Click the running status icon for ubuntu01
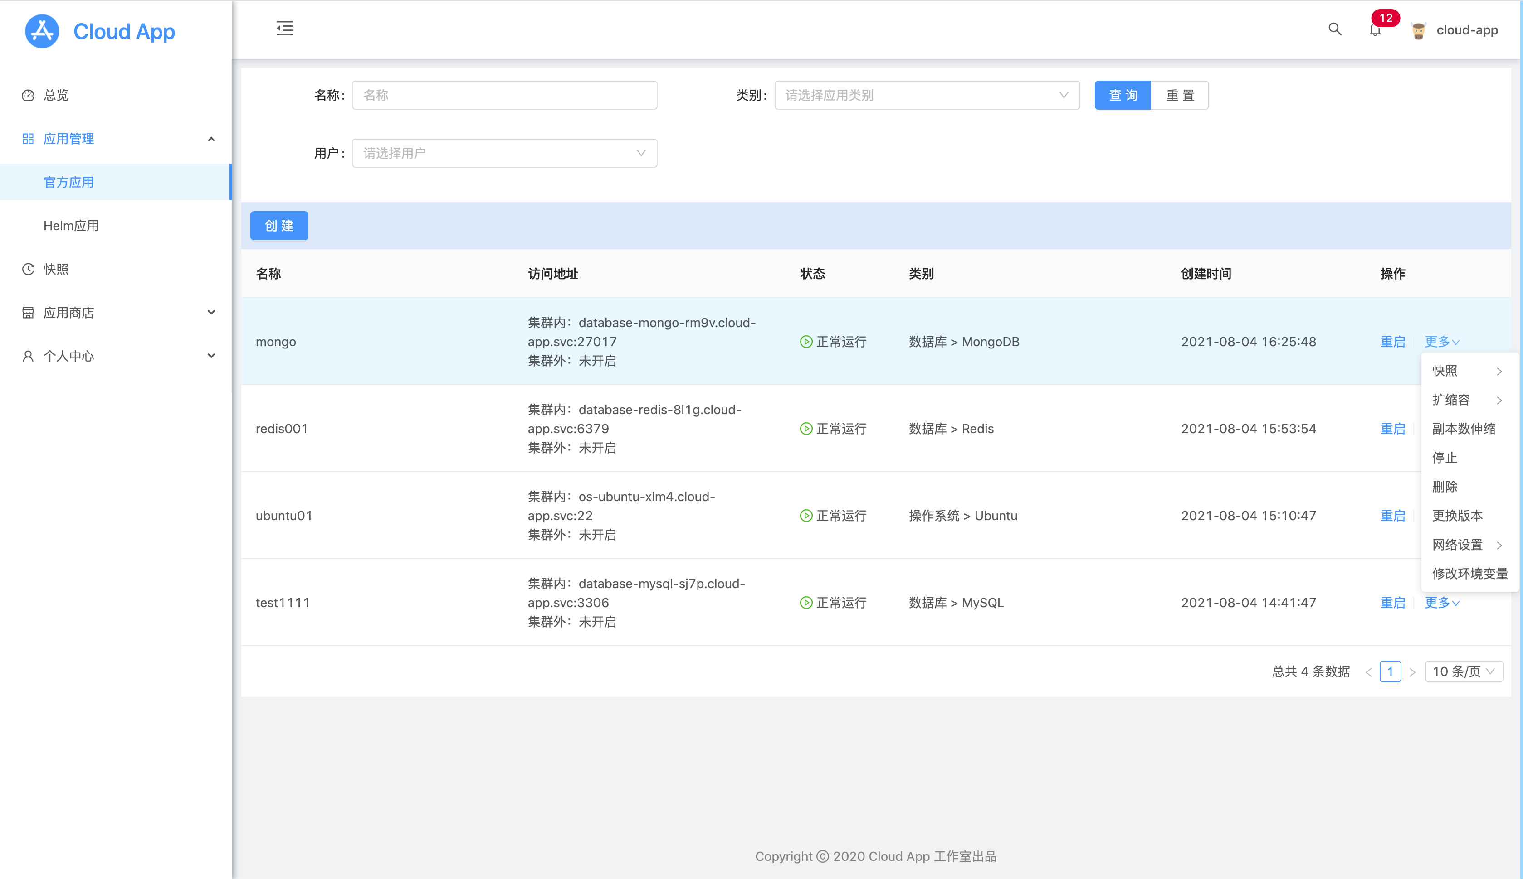This screenshot has height=879, width=1523. point(806,516)
